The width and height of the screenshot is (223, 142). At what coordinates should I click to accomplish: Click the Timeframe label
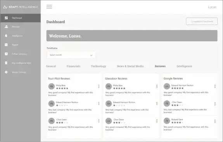point(52,48)
